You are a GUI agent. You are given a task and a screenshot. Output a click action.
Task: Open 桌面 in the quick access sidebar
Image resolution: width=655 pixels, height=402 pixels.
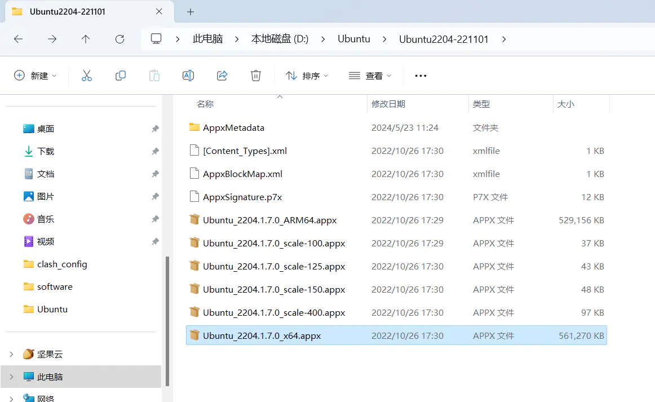point(46,129)
